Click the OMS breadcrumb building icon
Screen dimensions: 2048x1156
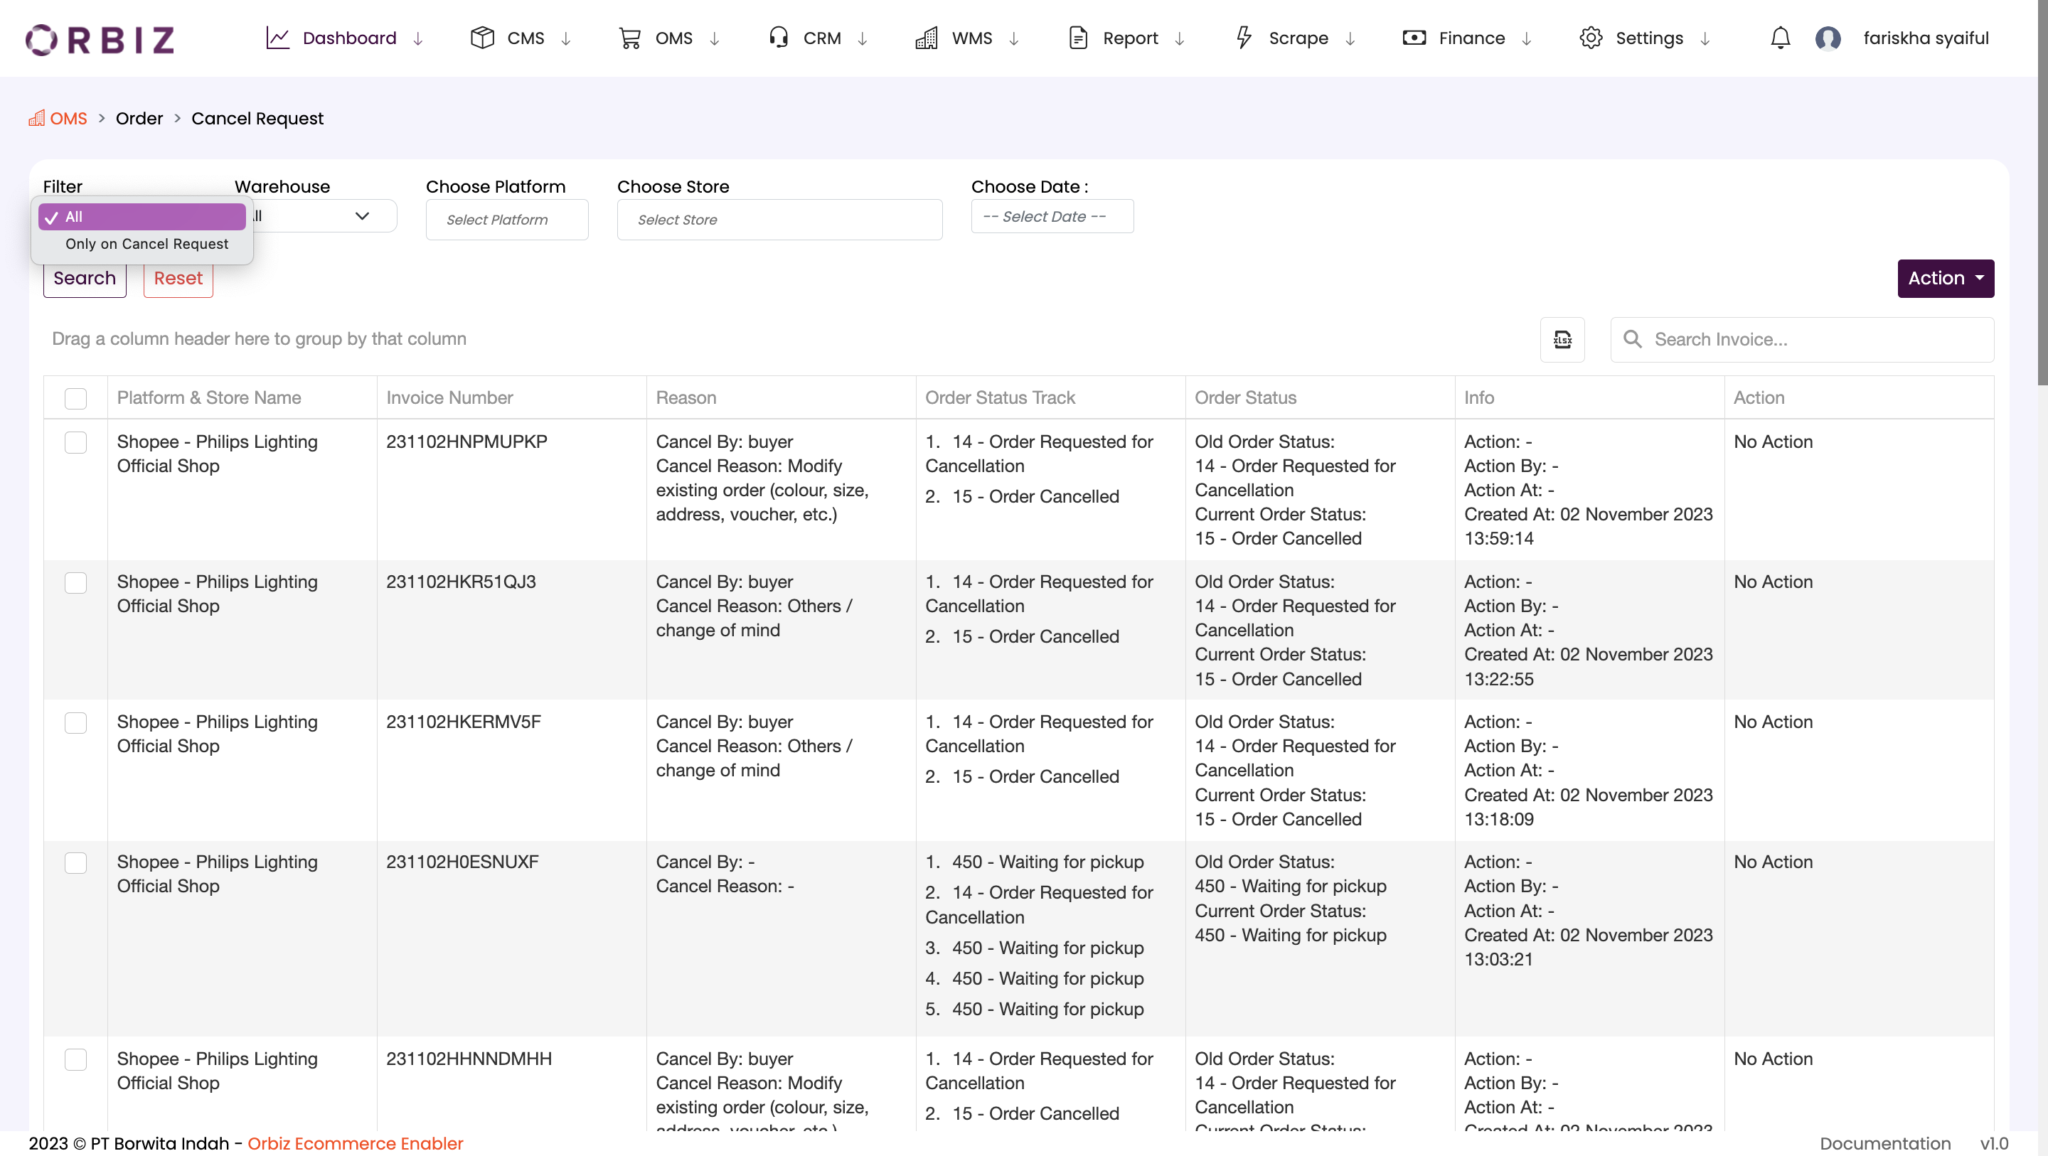[36, 119]
